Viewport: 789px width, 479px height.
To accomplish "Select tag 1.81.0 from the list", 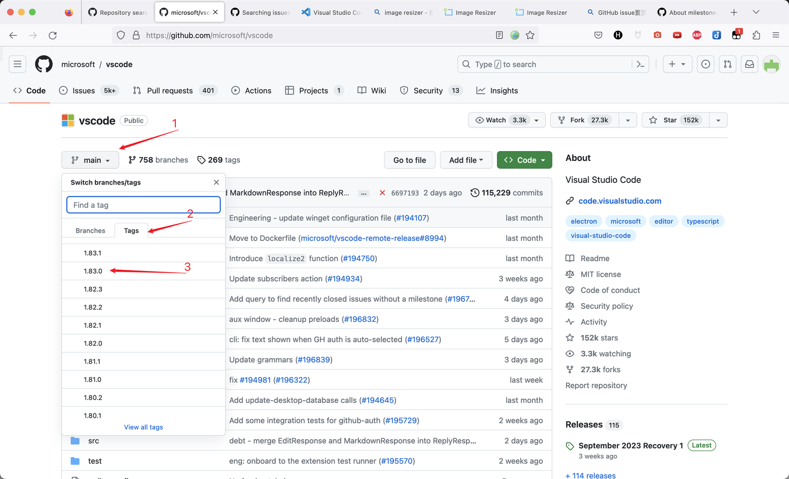I will pos(144,379).
